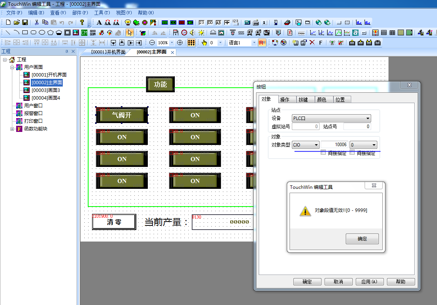Click the red X delete icon
Viewport: 437px width, 305px height.
click(x=312, y=43)
